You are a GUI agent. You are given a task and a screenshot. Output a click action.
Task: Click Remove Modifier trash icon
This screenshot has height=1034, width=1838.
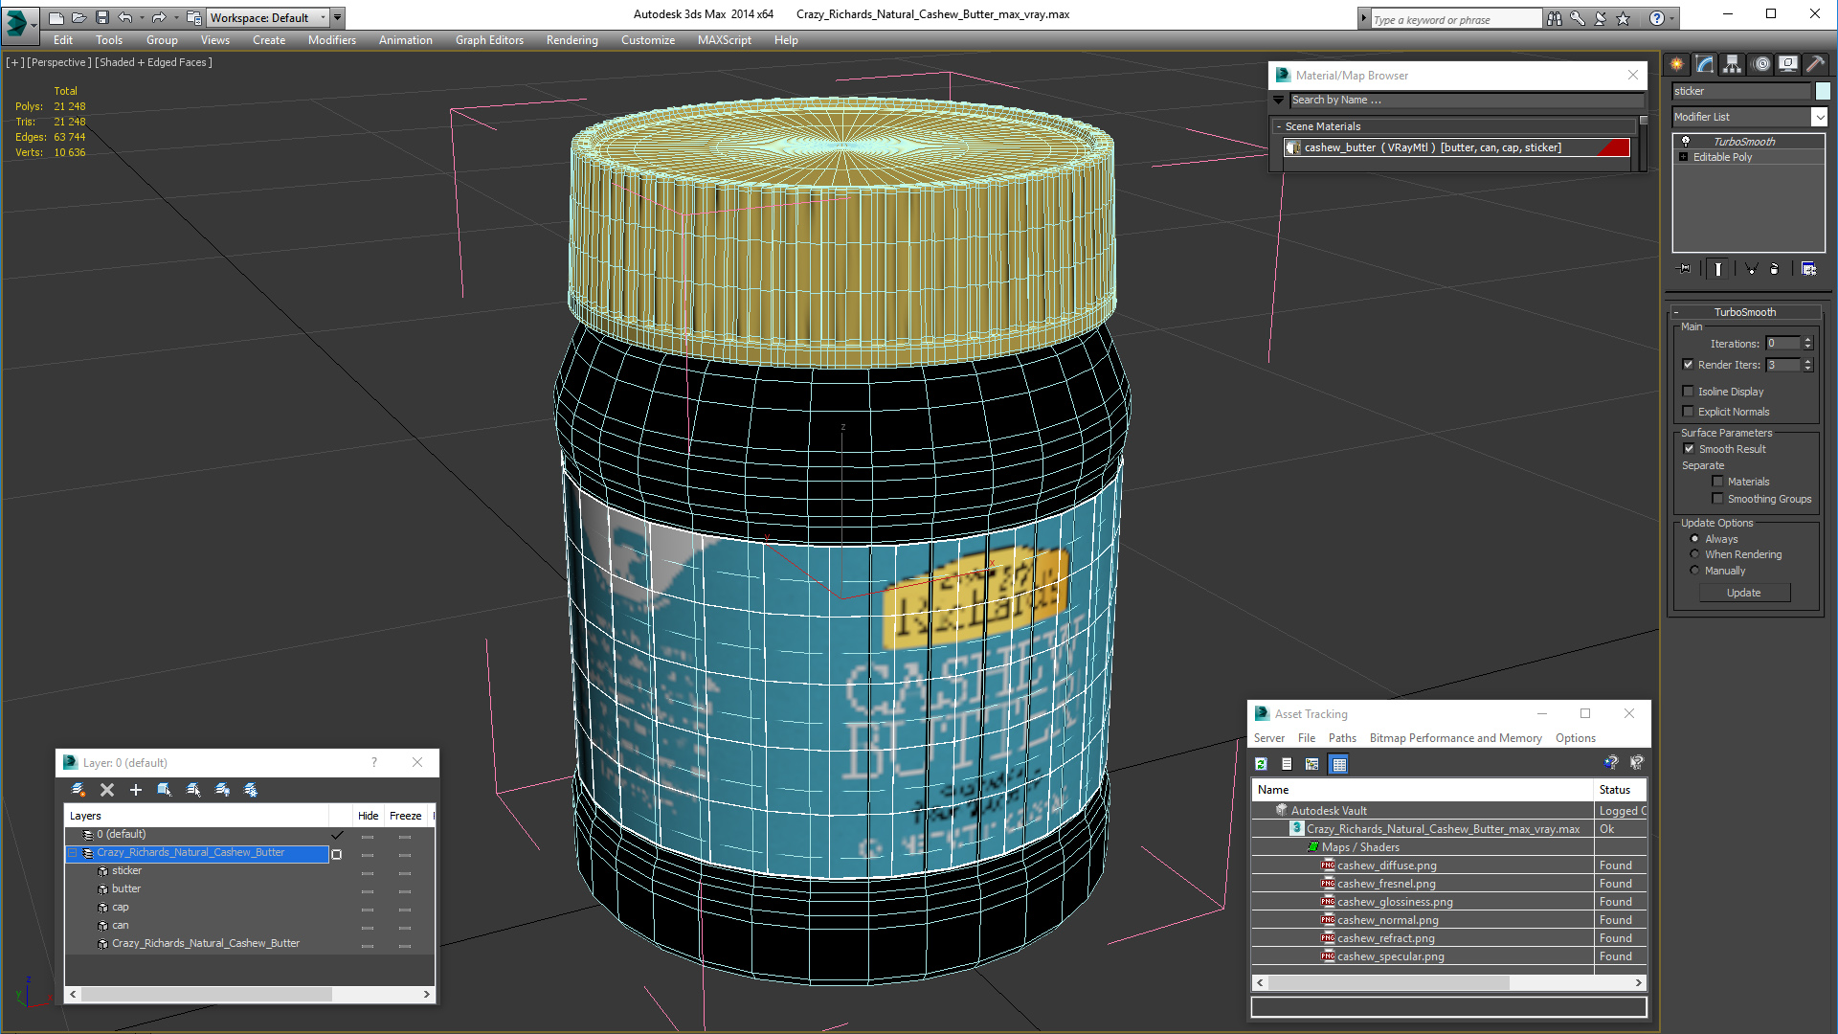(1774, 269)
